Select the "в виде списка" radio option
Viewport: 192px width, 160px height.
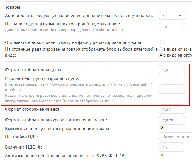161,49
